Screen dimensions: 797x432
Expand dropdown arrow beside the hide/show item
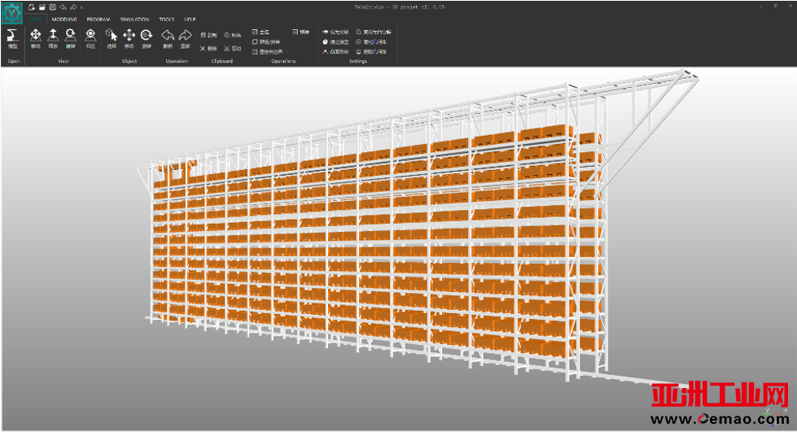coord(285,42)
